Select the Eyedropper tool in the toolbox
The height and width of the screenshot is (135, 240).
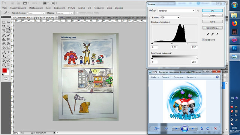(x=8, y=30)
